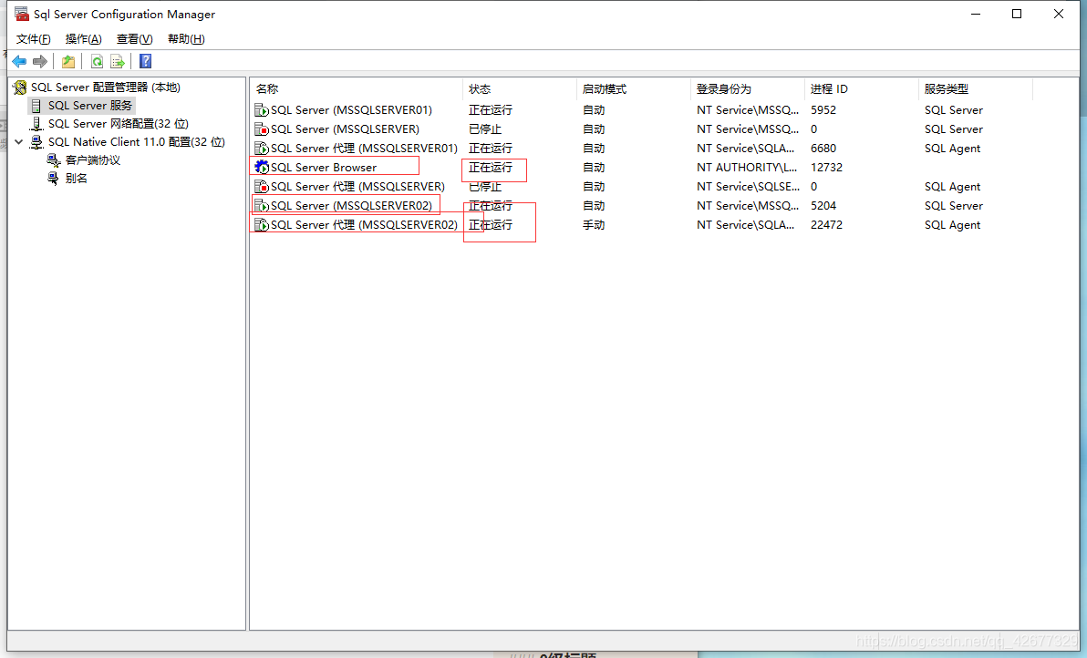Click the NT AUTHORITY\L... login cell
Image resolution: width=1087 pixels, height=658 pixels.
[x=747, y=168]
